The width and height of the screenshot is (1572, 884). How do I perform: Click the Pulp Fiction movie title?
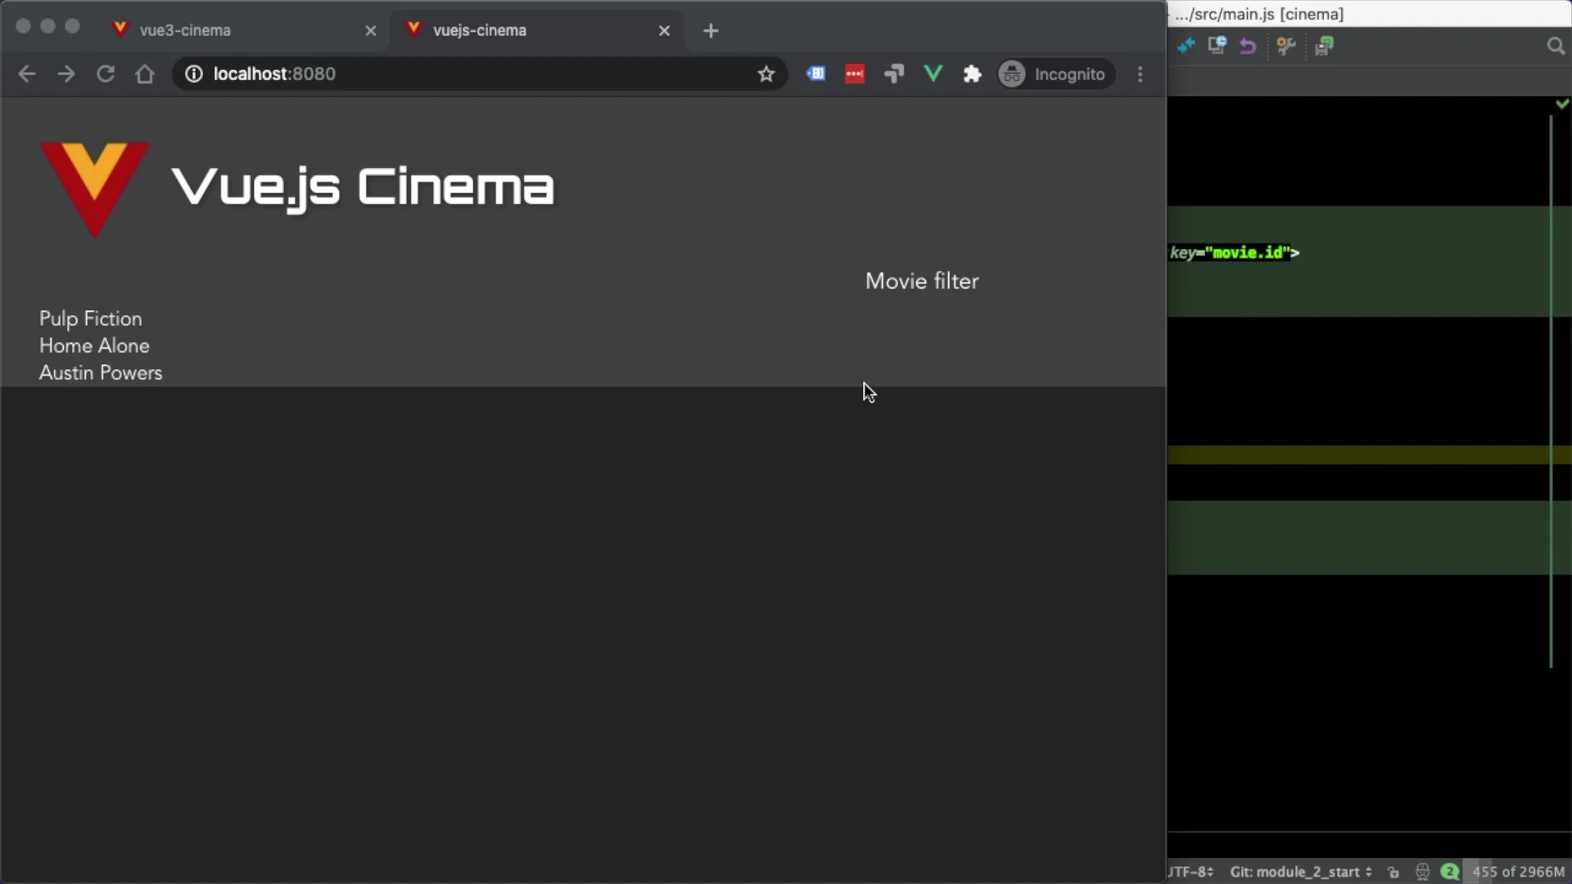[x=90, y=318]
